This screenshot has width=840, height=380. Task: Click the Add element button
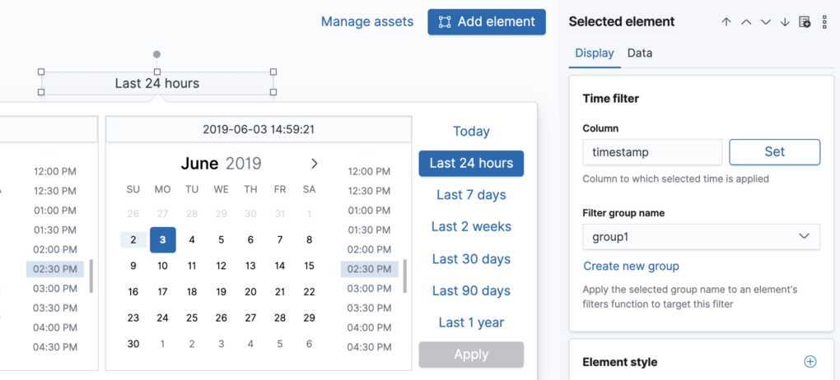click(x=487, y=22)
